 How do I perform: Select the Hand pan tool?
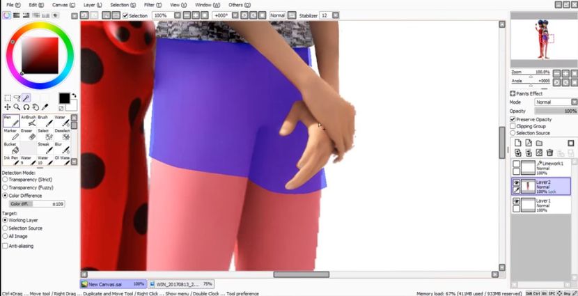(x=36, y=107)
